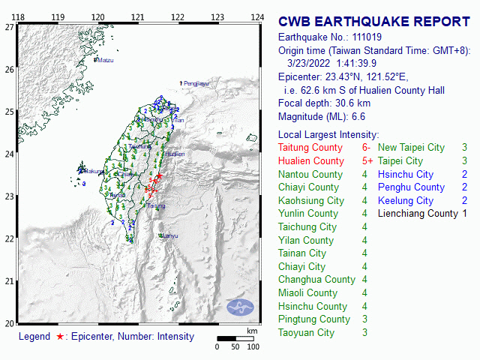The width and height of the screenshot is (480, 360).
Task: Select Hualien County in the intensity list
Action: pos(311,160)
